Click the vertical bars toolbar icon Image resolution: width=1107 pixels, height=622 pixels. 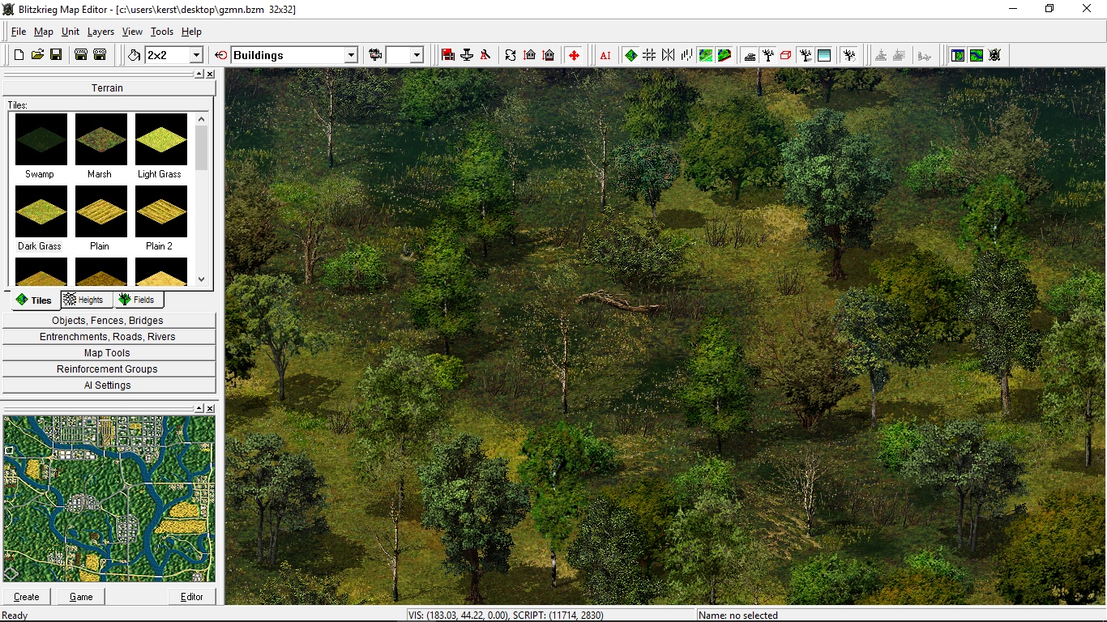click(686, 55)
